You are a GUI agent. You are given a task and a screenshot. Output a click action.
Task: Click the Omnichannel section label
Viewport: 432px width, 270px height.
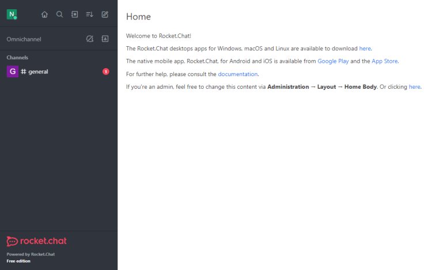pos(24,39)
